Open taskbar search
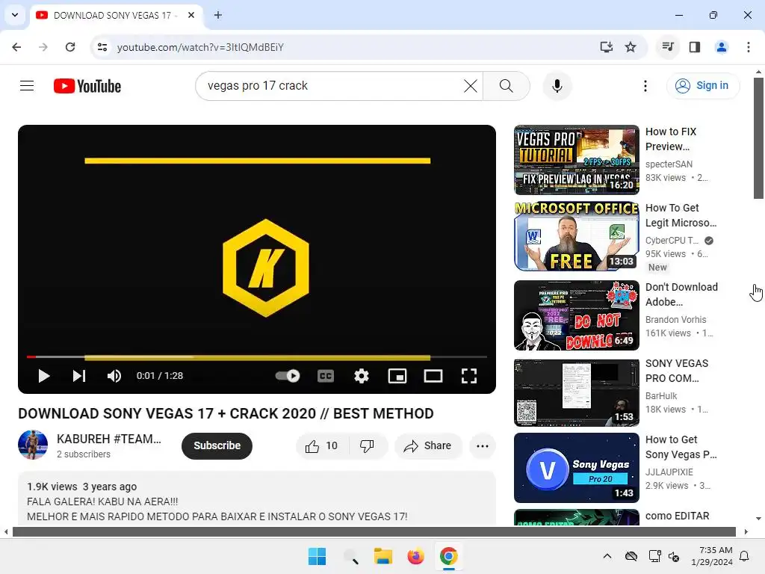 pyautogui.click(x=350, y=556)
